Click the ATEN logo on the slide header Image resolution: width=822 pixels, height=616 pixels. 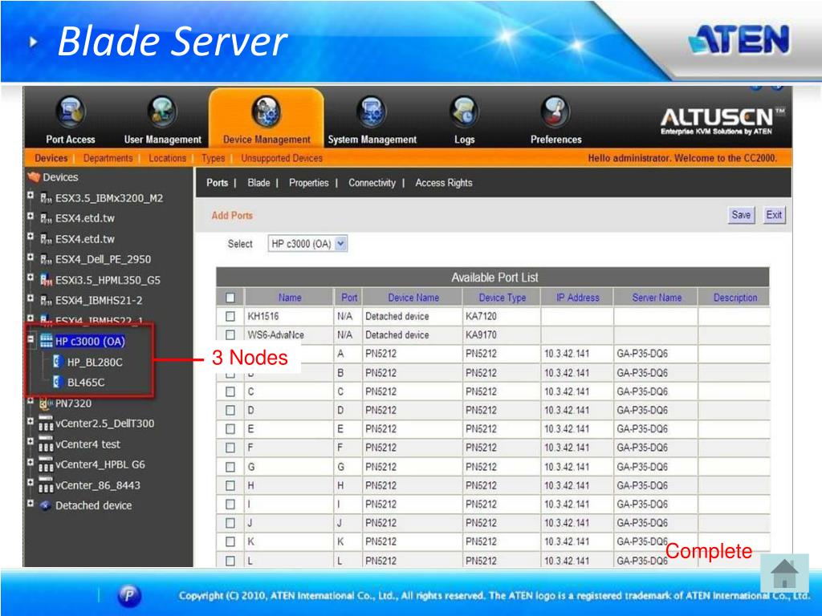coord(739,40)
